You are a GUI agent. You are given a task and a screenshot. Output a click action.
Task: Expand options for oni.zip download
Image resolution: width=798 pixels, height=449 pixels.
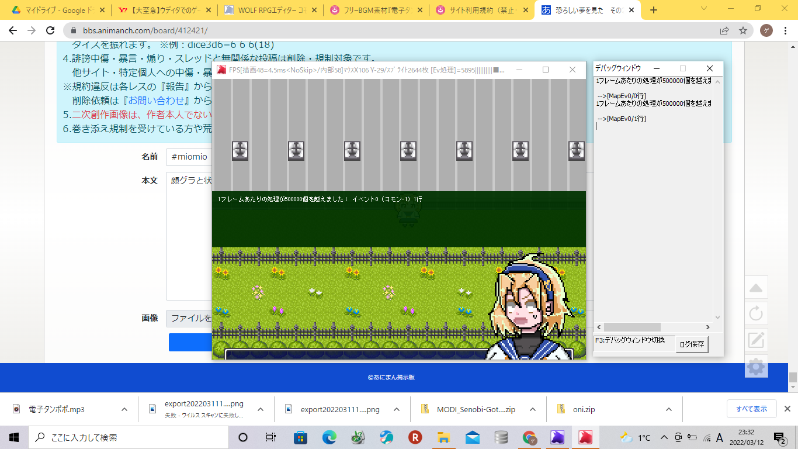coord(669,409)
